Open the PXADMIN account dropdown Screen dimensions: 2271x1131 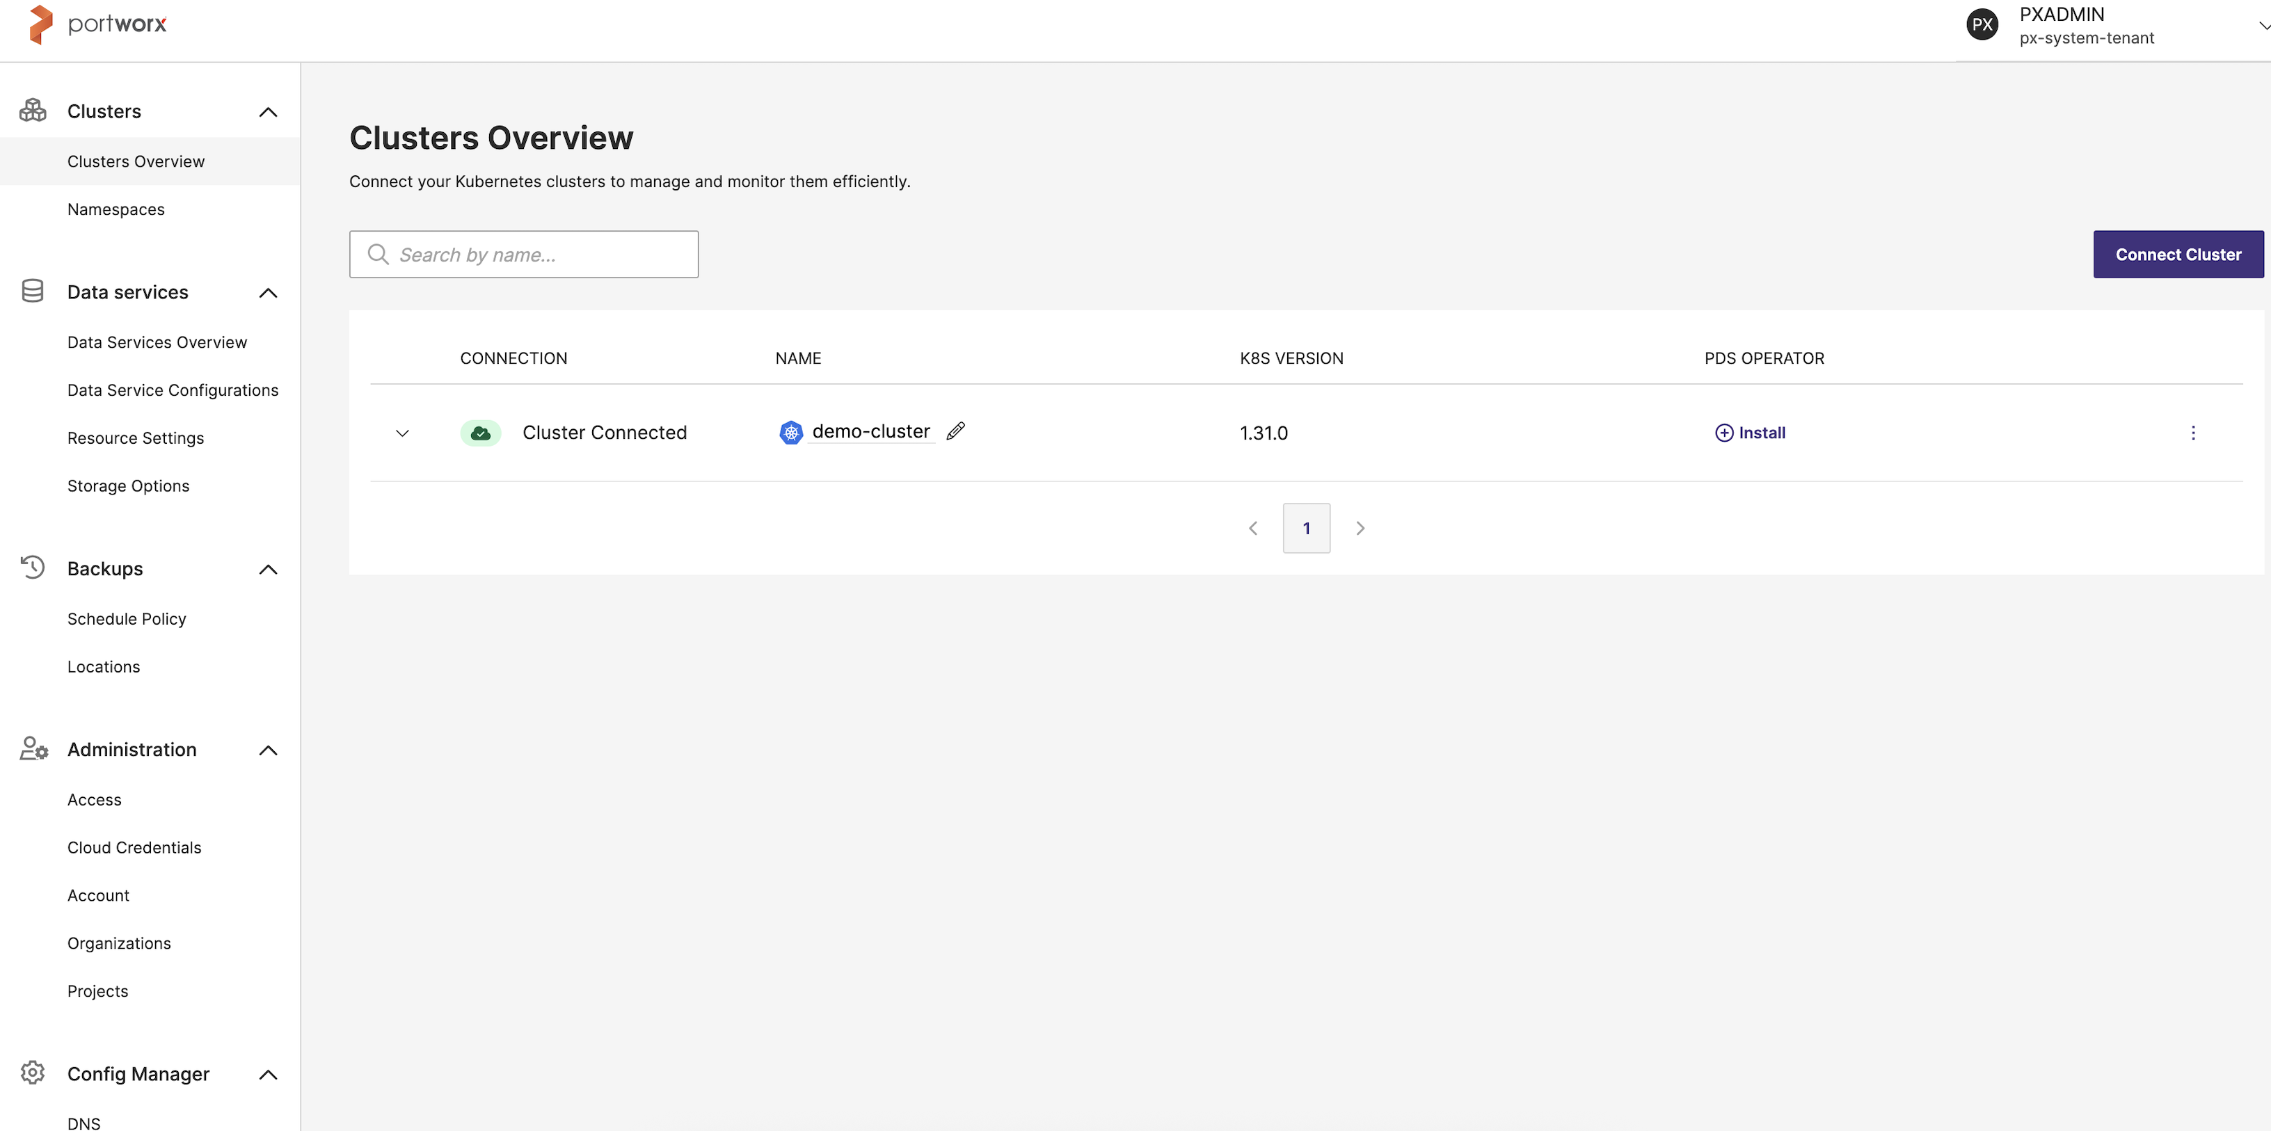pyautogui.click(x=2261, y=26)
